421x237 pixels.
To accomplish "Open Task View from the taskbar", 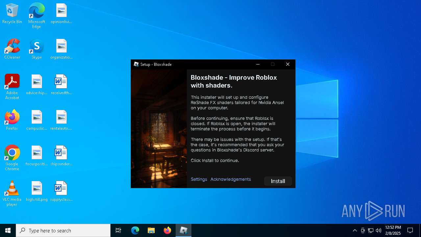I will tap(118, 230).
